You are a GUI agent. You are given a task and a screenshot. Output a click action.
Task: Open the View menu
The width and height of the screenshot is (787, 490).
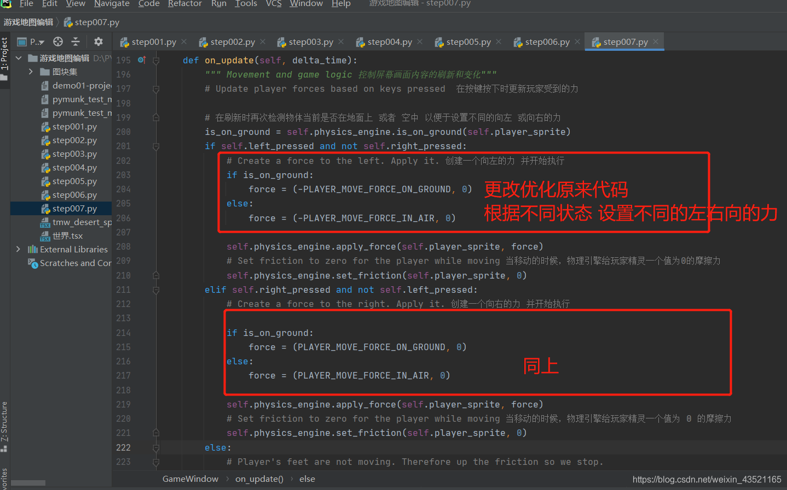point(76,3)
